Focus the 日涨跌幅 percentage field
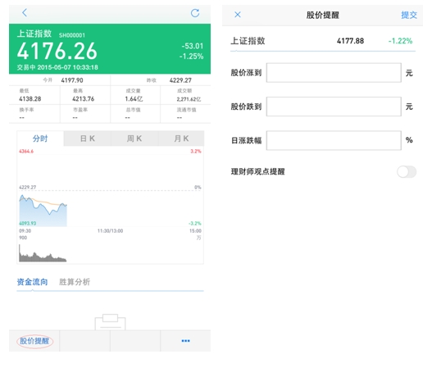The image size is (441, 368). [x=334, y=140]
